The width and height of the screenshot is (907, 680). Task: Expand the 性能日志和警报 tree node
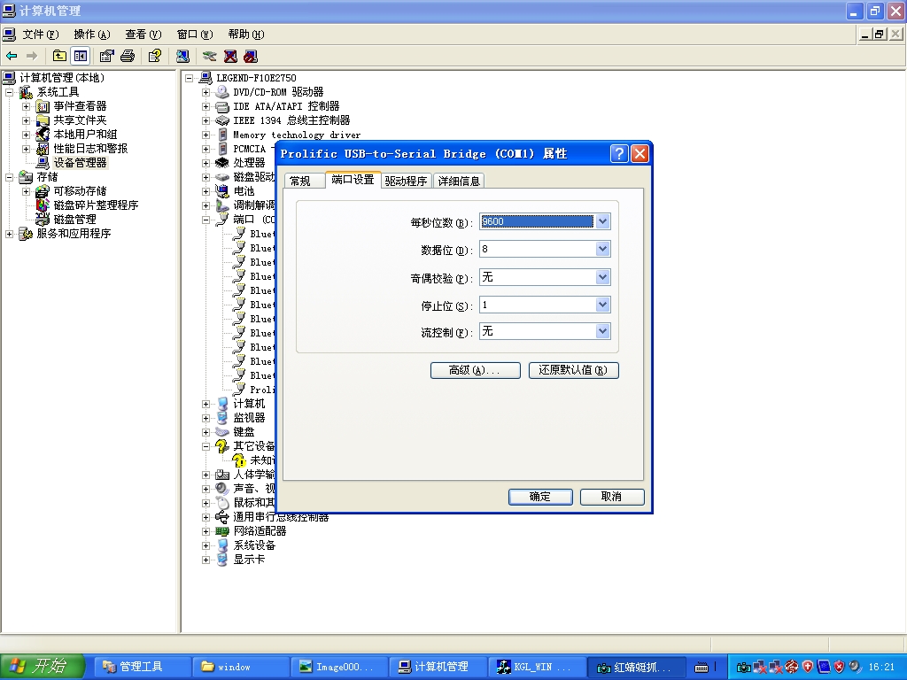(x=26, y=149)
